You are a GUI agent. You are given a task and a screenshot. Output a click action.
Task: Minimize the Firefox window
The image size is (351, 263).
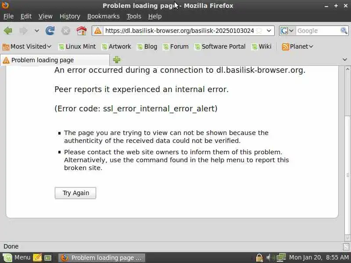click(x=326, y=6)
